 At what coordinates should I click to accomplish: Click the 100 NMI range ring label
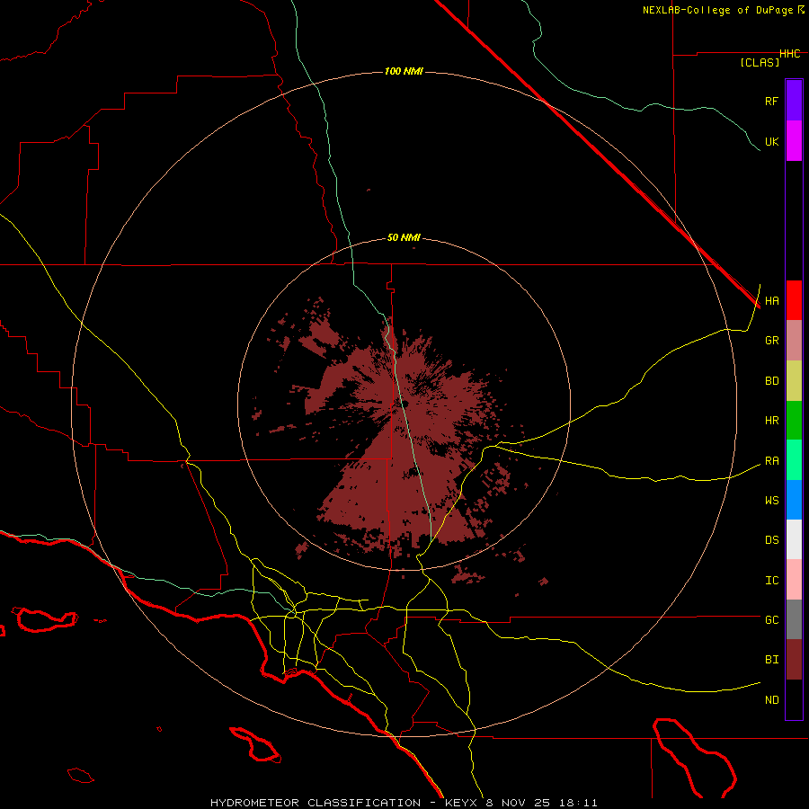pos(404,71)
